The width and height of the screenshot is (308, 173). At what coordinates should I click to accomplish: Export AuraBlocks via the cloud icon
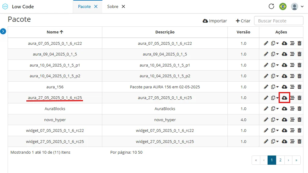coord(284,109)
